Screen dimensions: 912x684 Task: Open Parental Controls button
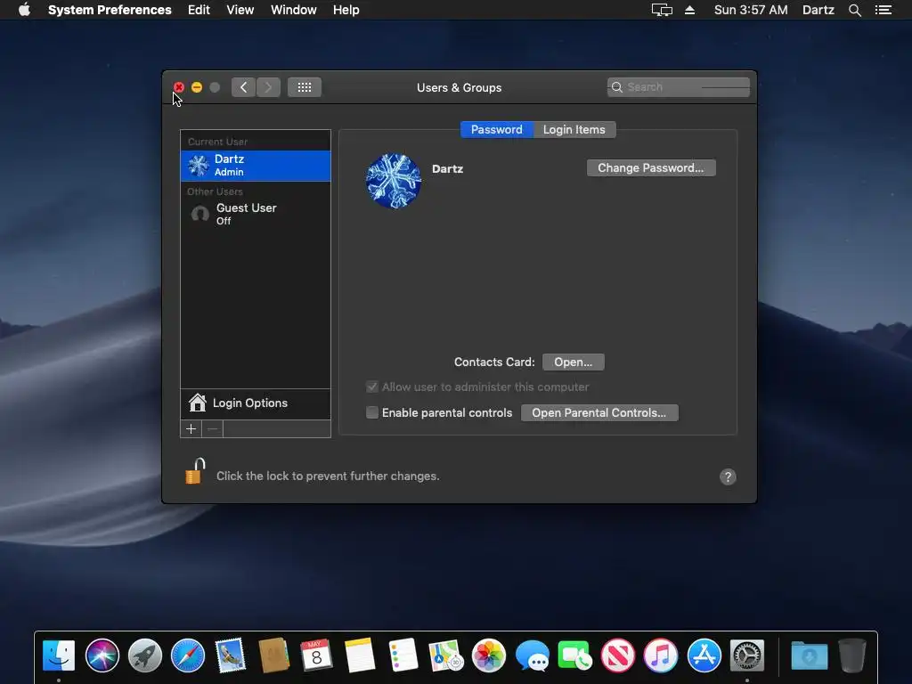pos(599,413)
